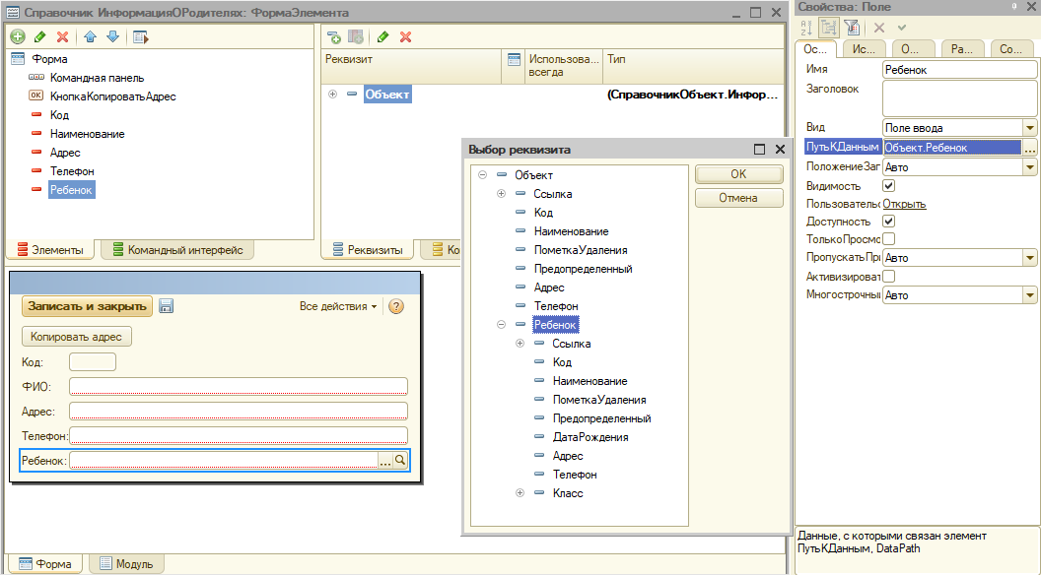The image size is (1041, 575).
Task: Click the ФИО input field in the preview
Action: (x=239, y=386)
